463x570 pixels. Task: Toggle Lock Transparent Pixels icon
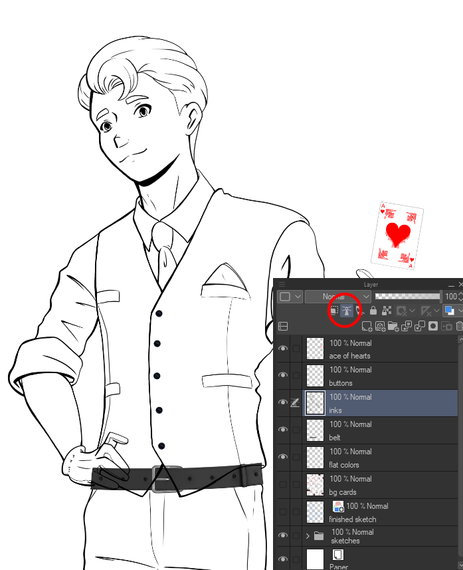[387, 311]
